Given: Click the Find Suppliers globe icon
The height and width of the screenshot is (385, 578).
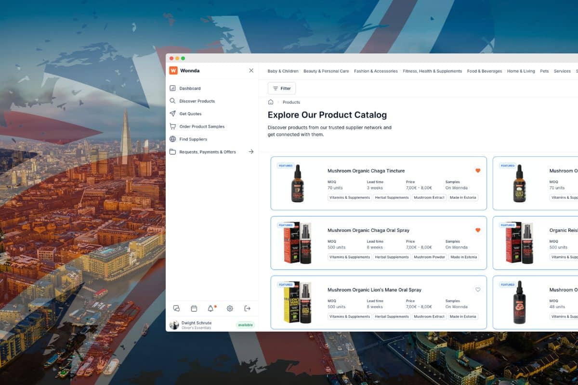Looking at the screenshot, I should pyautogui.click(x=172, y=139).
